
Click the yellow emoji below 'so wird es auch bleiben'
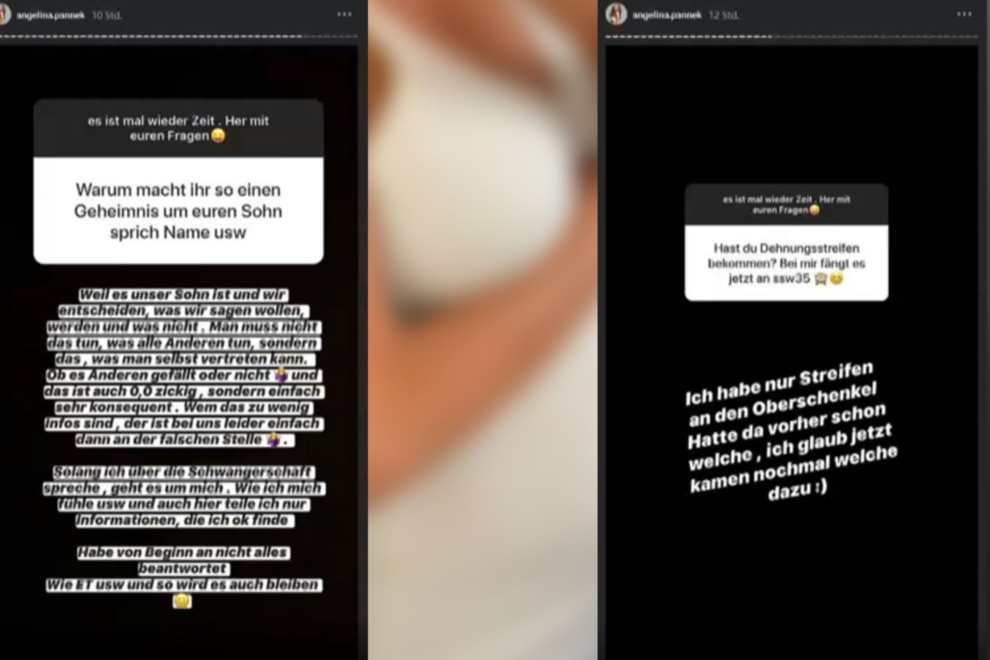pyautogui.click(x=182, y=601)
